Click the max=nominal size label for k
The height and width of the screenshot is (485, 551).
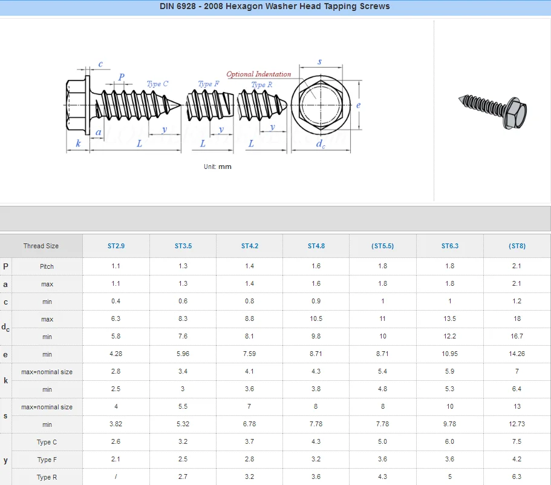[x=47, y=372]
